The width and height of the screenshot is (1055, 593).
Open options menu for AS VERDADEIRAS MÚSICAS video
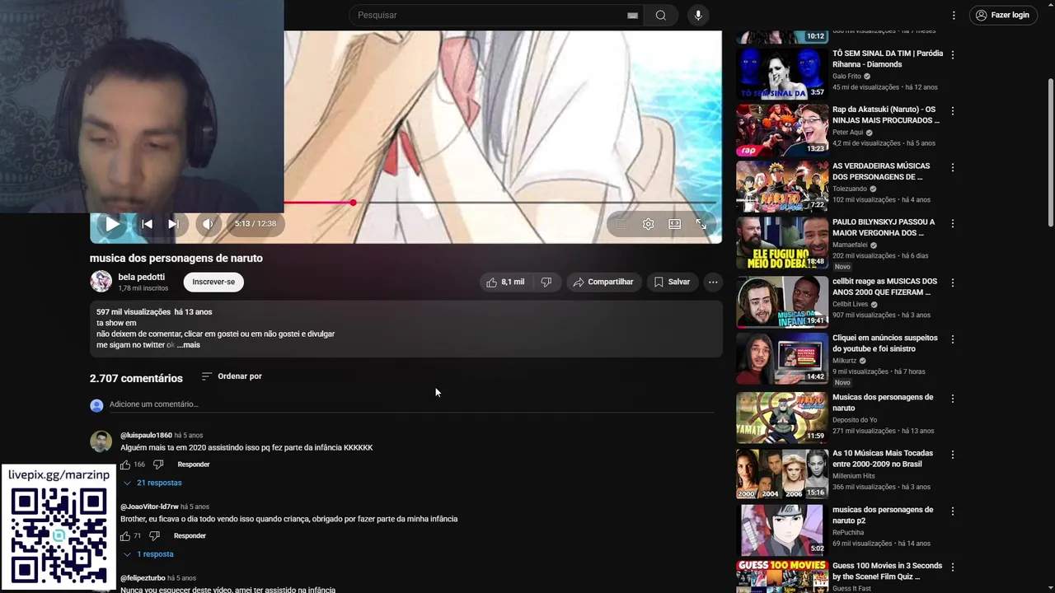(953, 167)
